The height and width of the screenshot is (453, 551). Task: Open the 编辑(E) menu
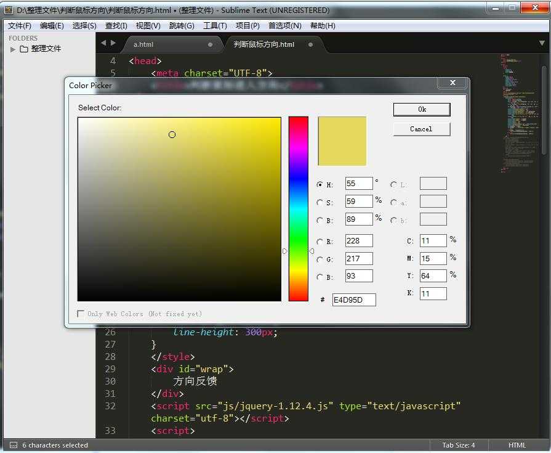[52, 26]
